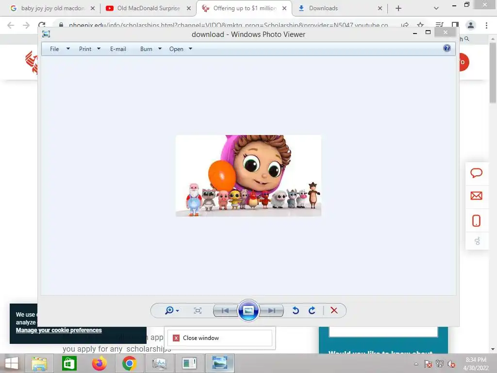This screenshot has height=373, width=497.
Task: Open the Print menu
Action: coord(85,49)
